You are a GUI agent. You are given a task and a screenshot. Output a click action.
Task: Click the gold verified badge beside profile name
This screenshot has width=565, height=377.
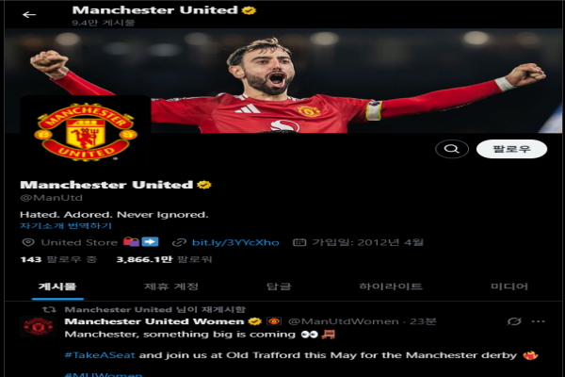(204, 185)
